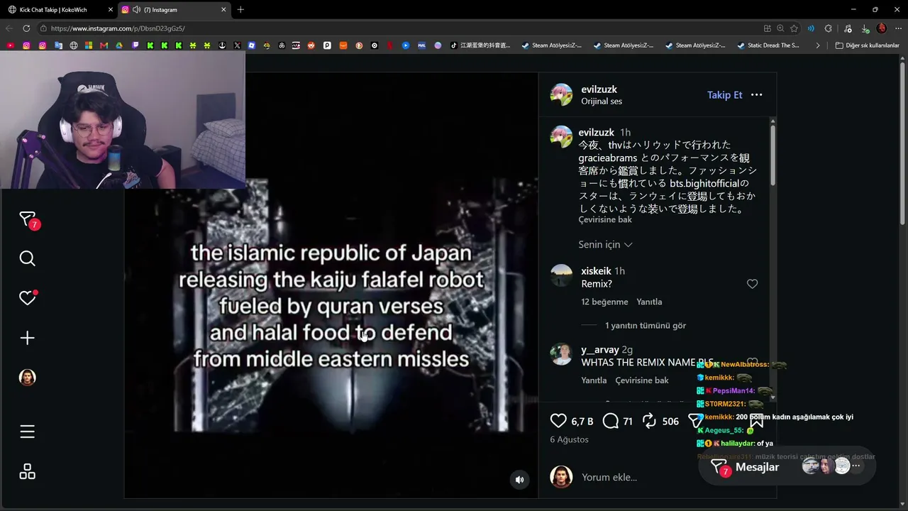Open browser extensions puzzle icon
Screen dimensions: 908x511
(x=828, y=28)
